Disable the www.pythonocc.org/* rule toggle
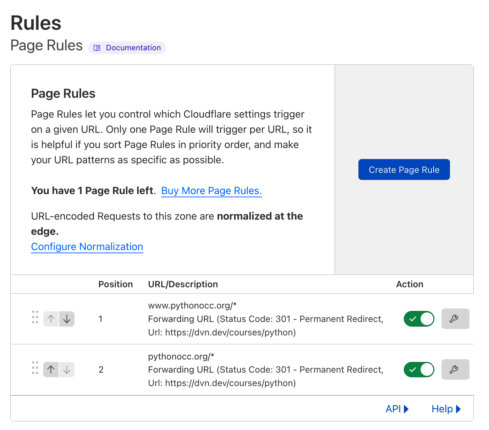 [419, 319]
